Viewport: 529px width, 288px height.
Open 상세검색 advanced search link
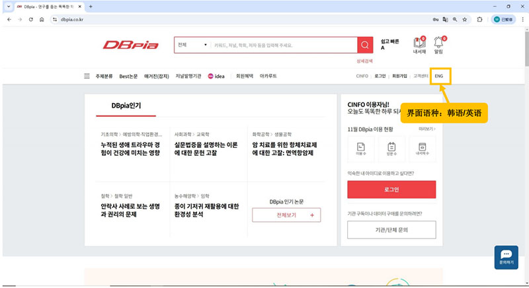click(x=365, y=61)
